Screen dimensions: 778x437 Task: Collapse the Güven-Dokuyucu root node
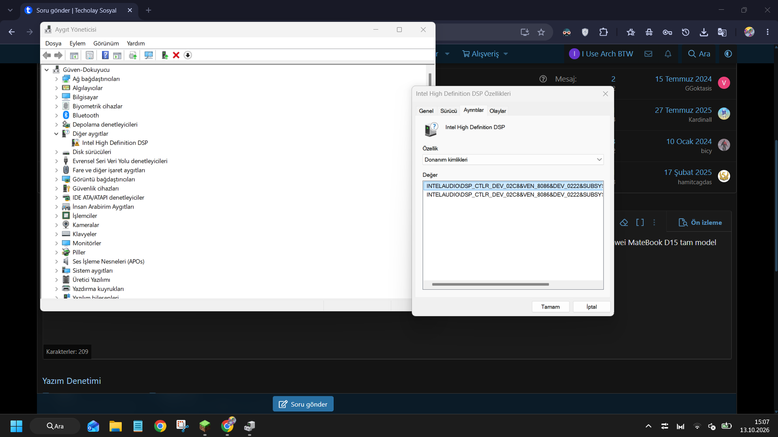pyautogui.click(x=47, y=70)
